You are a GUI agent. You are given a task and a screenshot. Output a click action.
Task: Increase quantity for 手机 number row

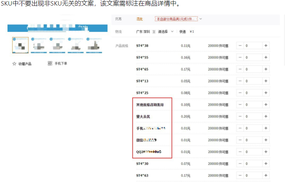pos(266,128)
